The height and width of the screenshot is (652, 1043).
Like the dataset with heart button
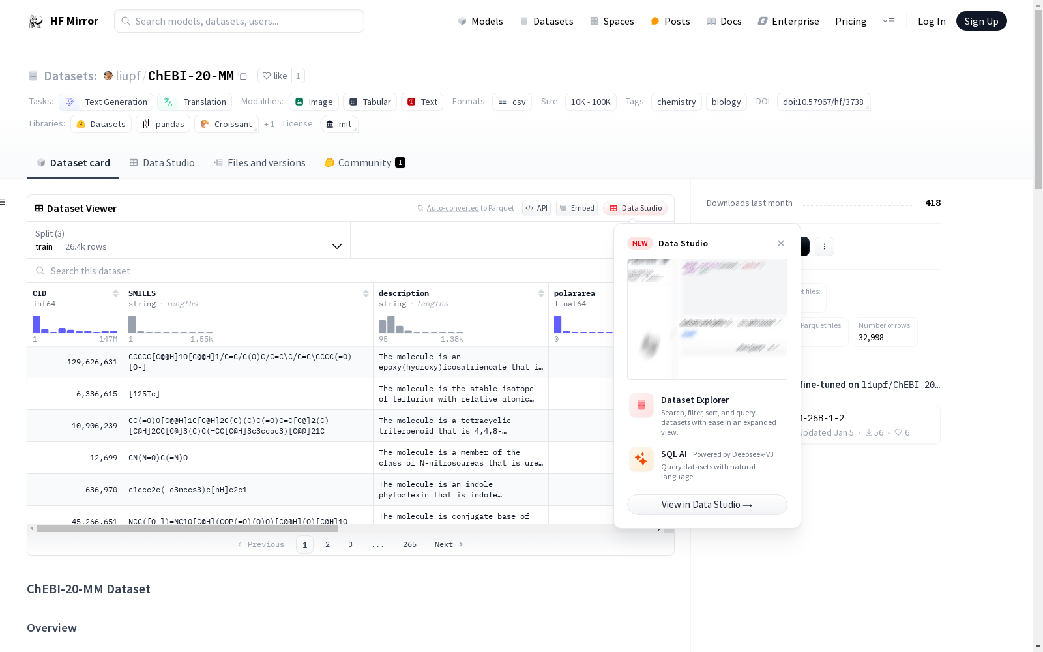point(274,76)
